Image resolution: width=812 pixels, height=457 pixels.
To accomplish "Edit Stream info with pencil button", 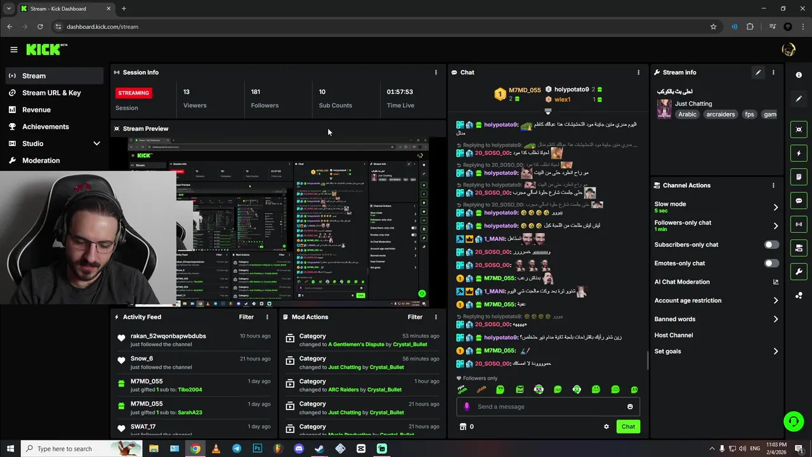I will (x=758, y=72).
